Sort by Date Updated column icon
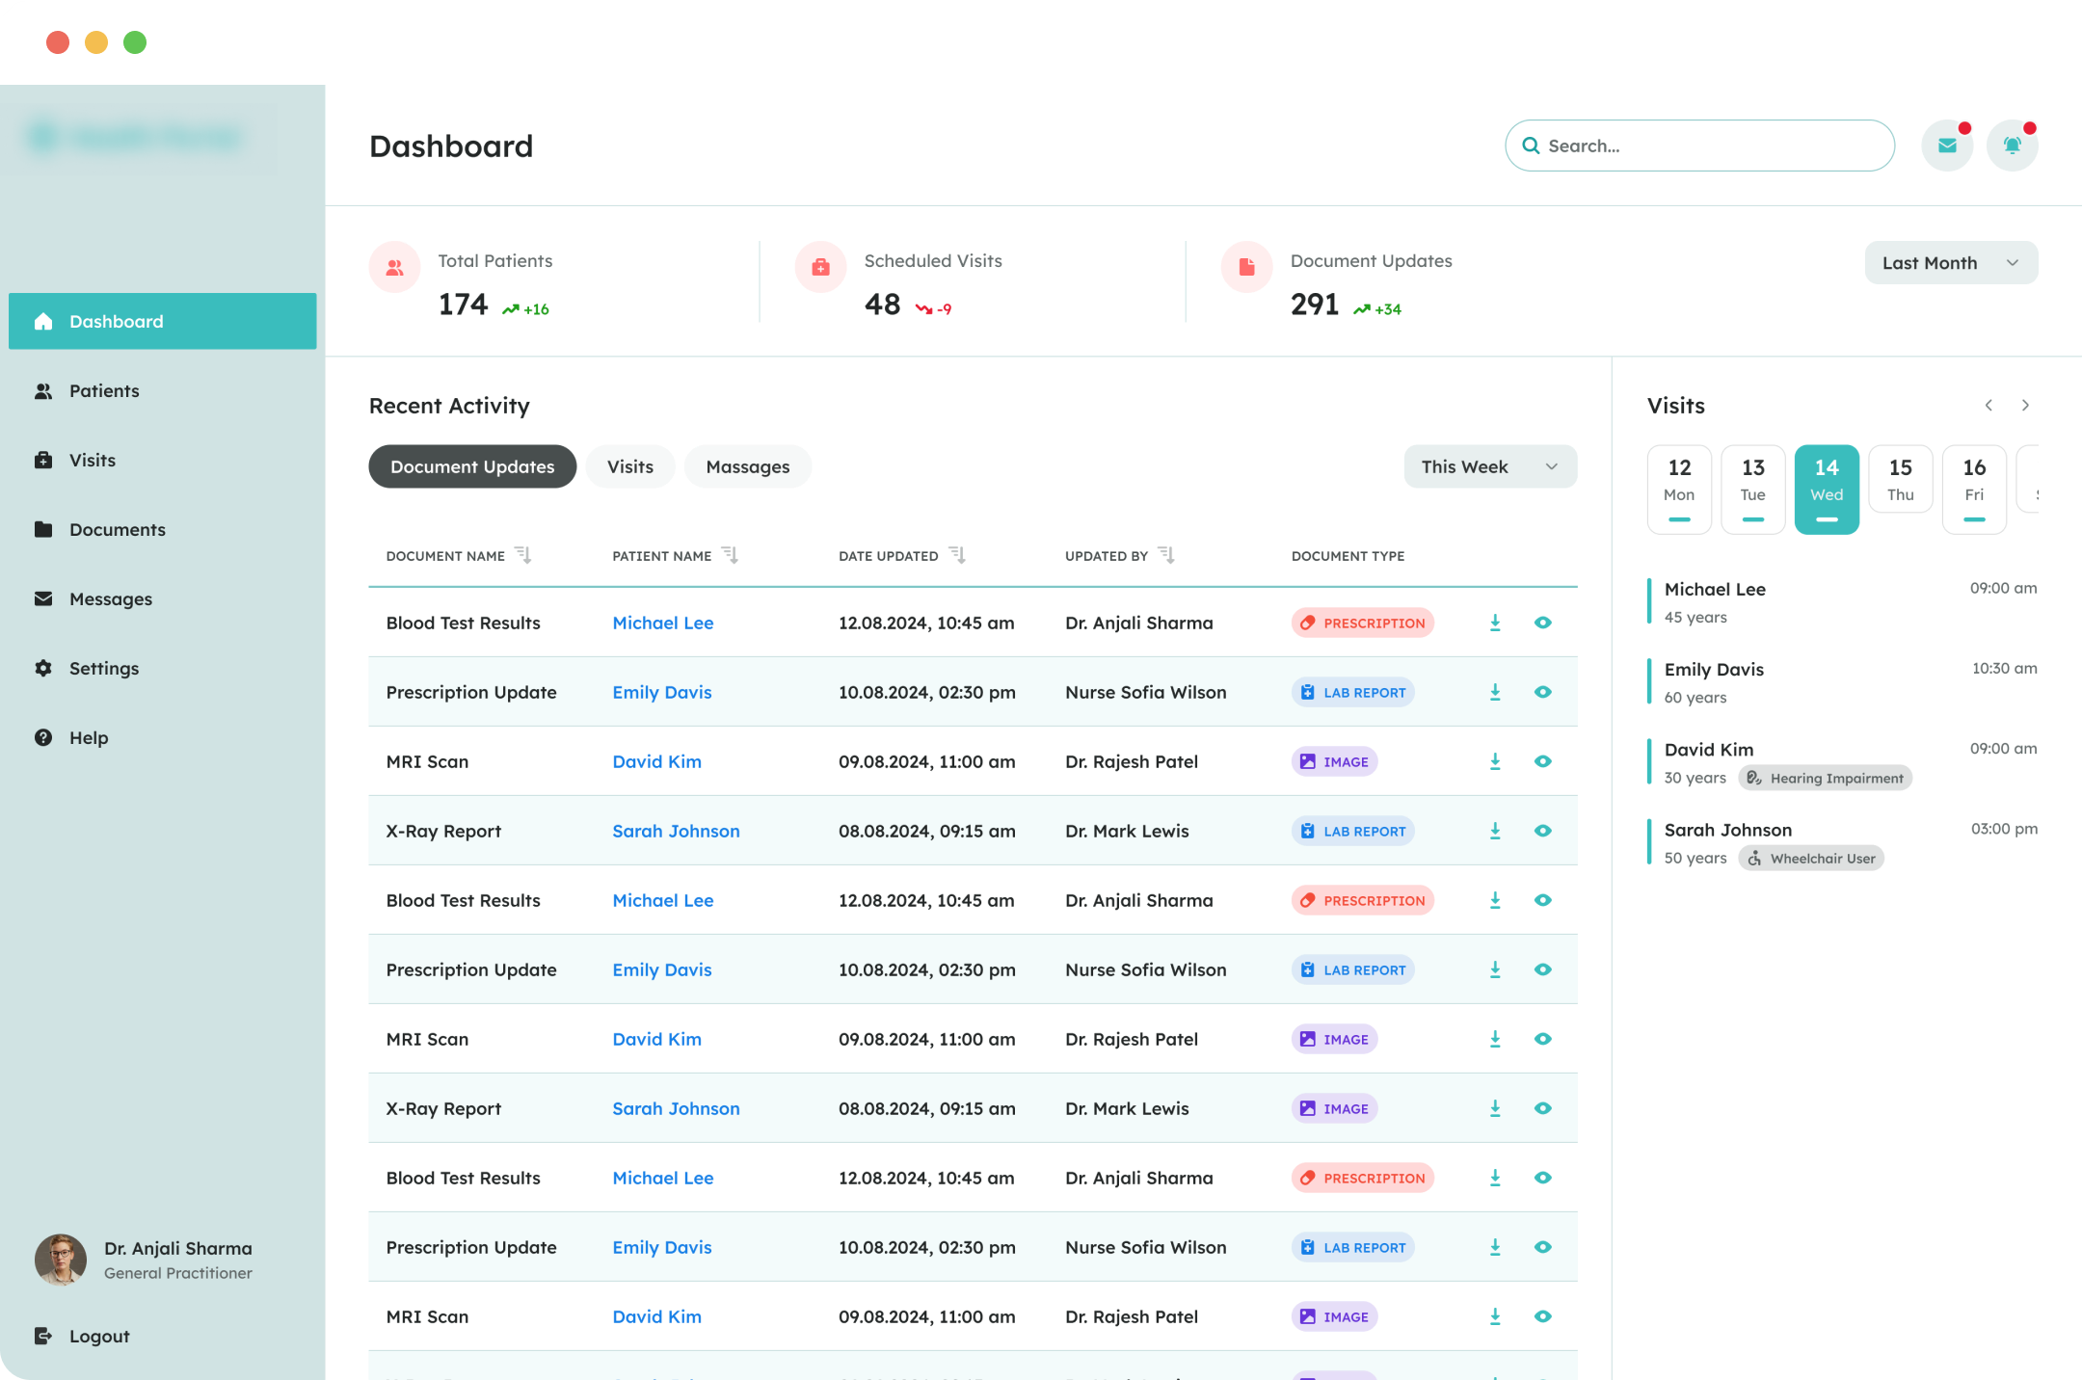2082x1380 pixels. 957,555
